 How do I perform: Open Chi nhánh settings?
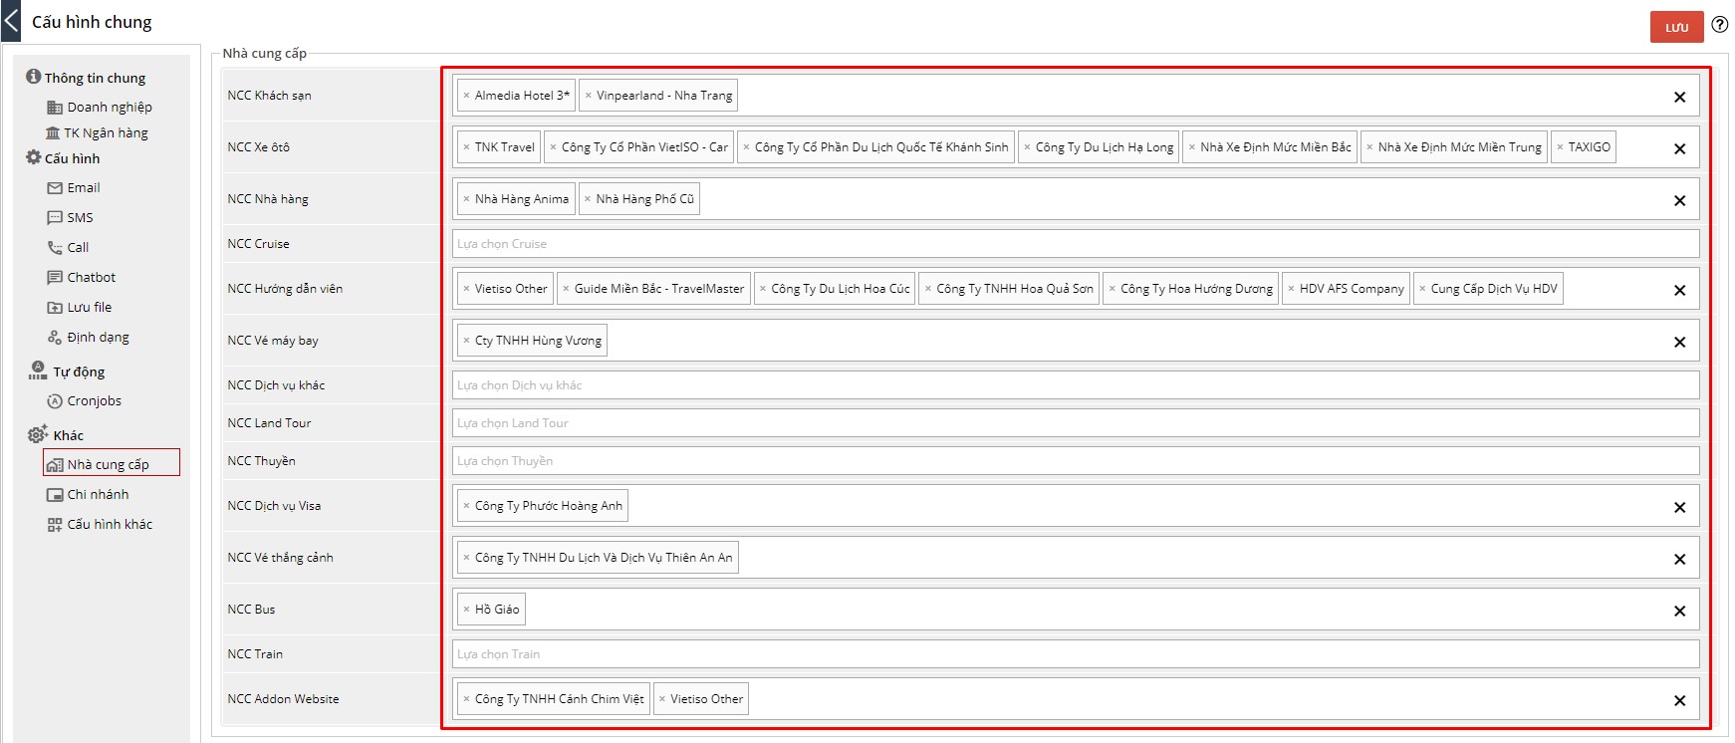[88, 494]
